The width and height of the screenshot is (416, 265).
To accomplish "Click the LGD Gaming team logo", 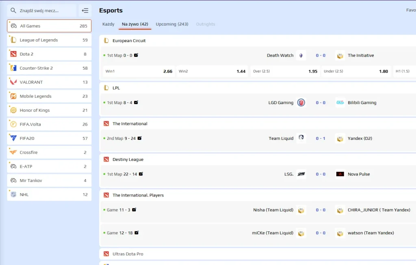I will coord(301,103).
